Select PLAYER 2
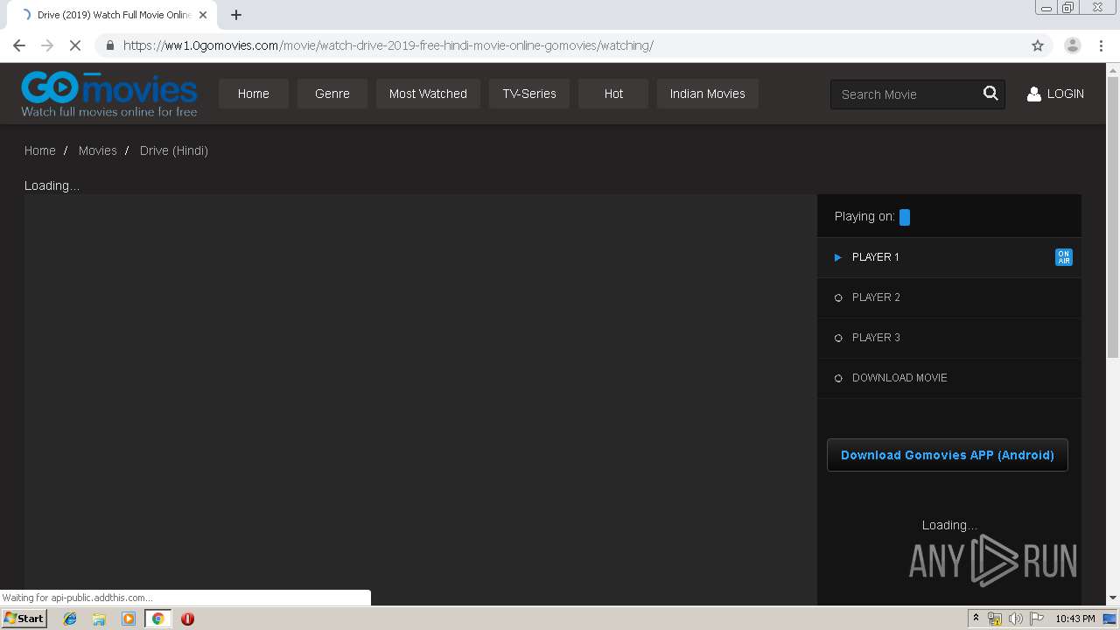The width and height of the screenshot is (1120, 630). (x=949, y=297)
